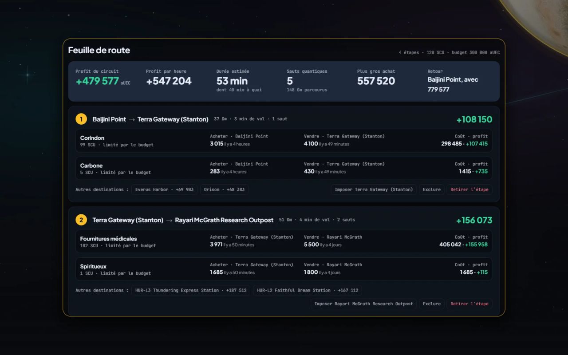This screenshot has height=355, width=568.
Task: Click the Retour Baijini Point summary
Action: click(x=453, y=84)
